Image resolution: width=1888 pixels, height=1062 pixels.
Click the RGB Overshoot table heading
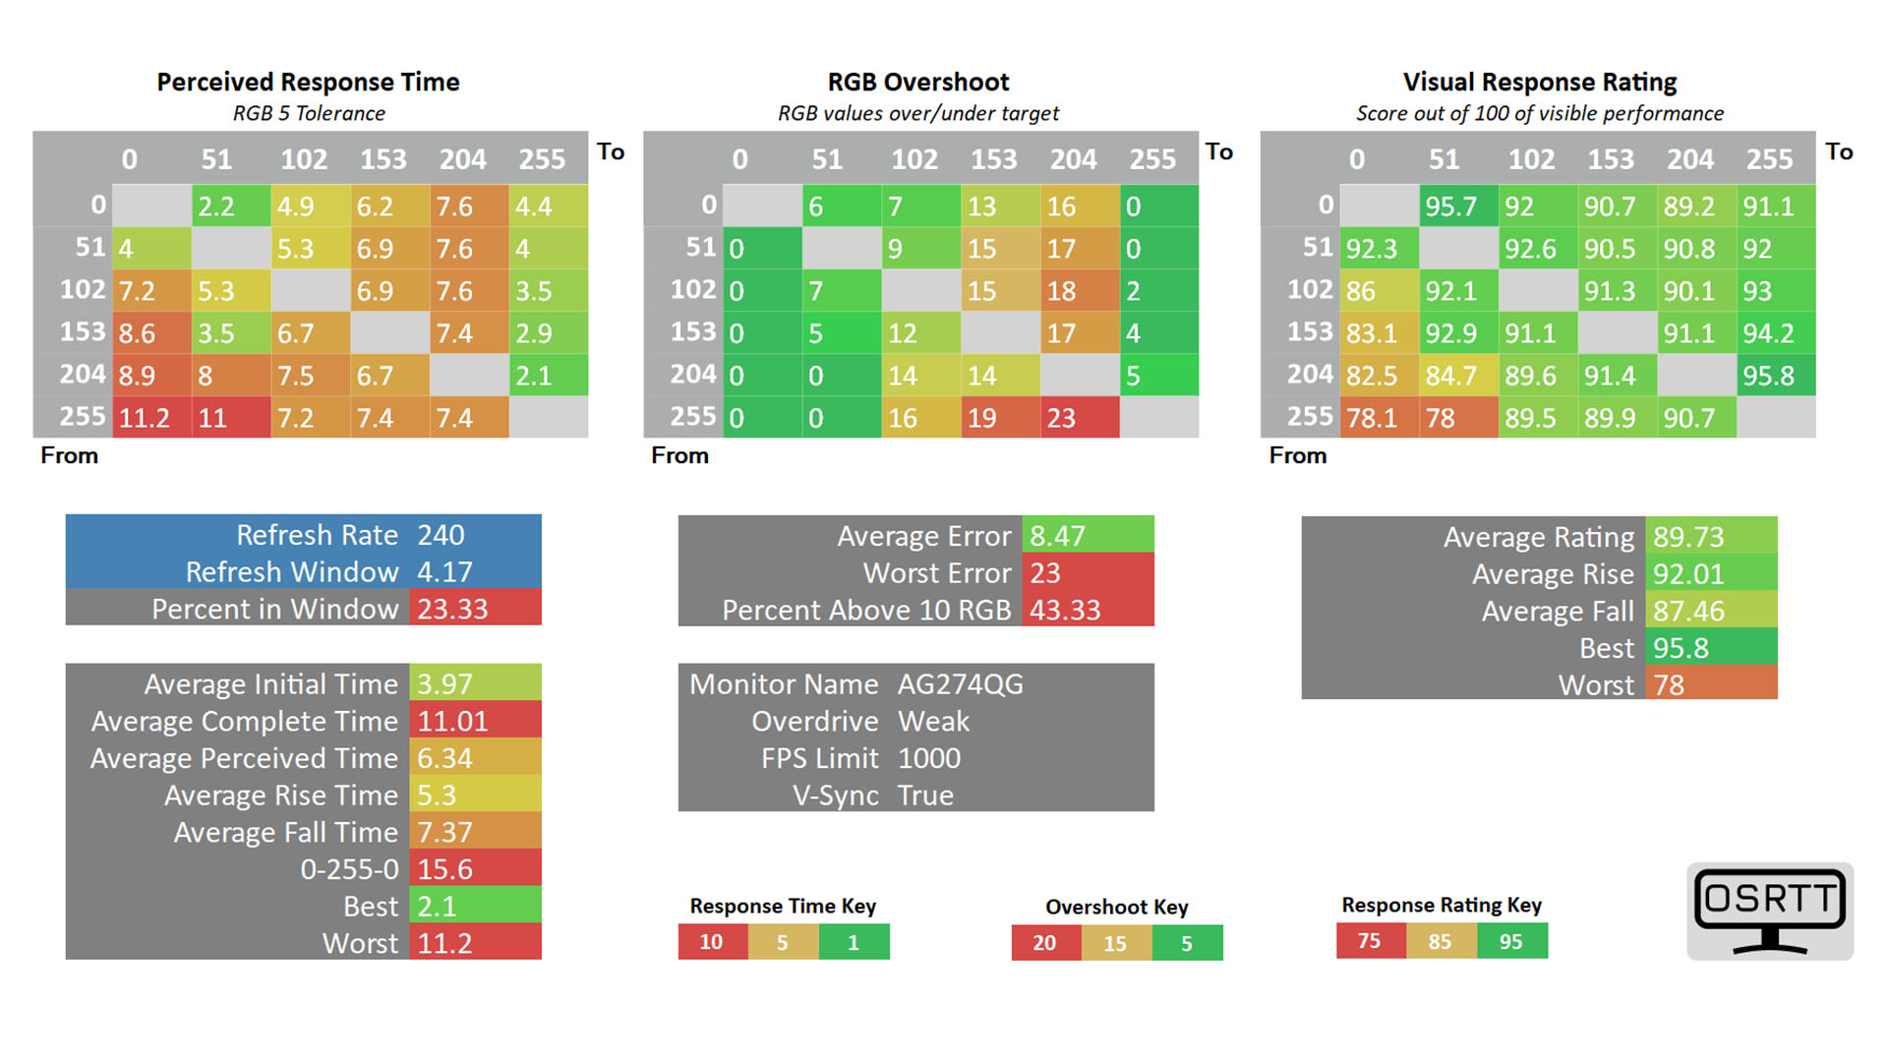click(918, 82)
